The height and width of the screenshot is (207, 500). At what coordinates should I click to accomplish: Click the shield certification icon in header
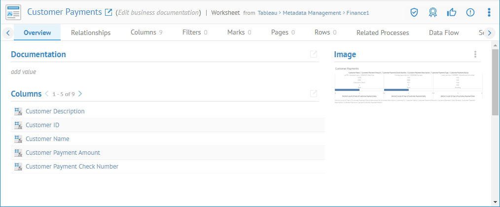[414, 12]
